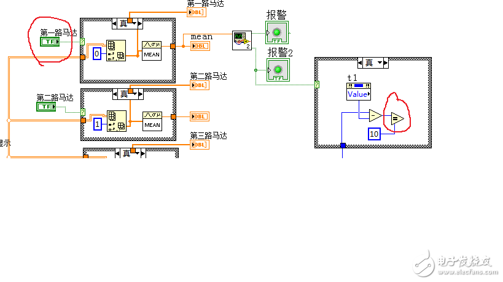
Task: Select the MEAN function in the first case structure
Action: pyautogui.click(x=152, y=51)
